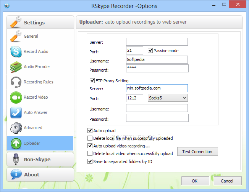The height and width of the screenshot is (192, 249).
Task: Click the Test Connection button
Action: pos(197,152)
